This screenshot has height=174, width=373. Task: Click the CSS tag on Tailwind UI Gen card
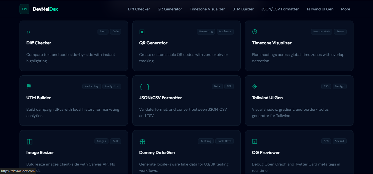326,86
